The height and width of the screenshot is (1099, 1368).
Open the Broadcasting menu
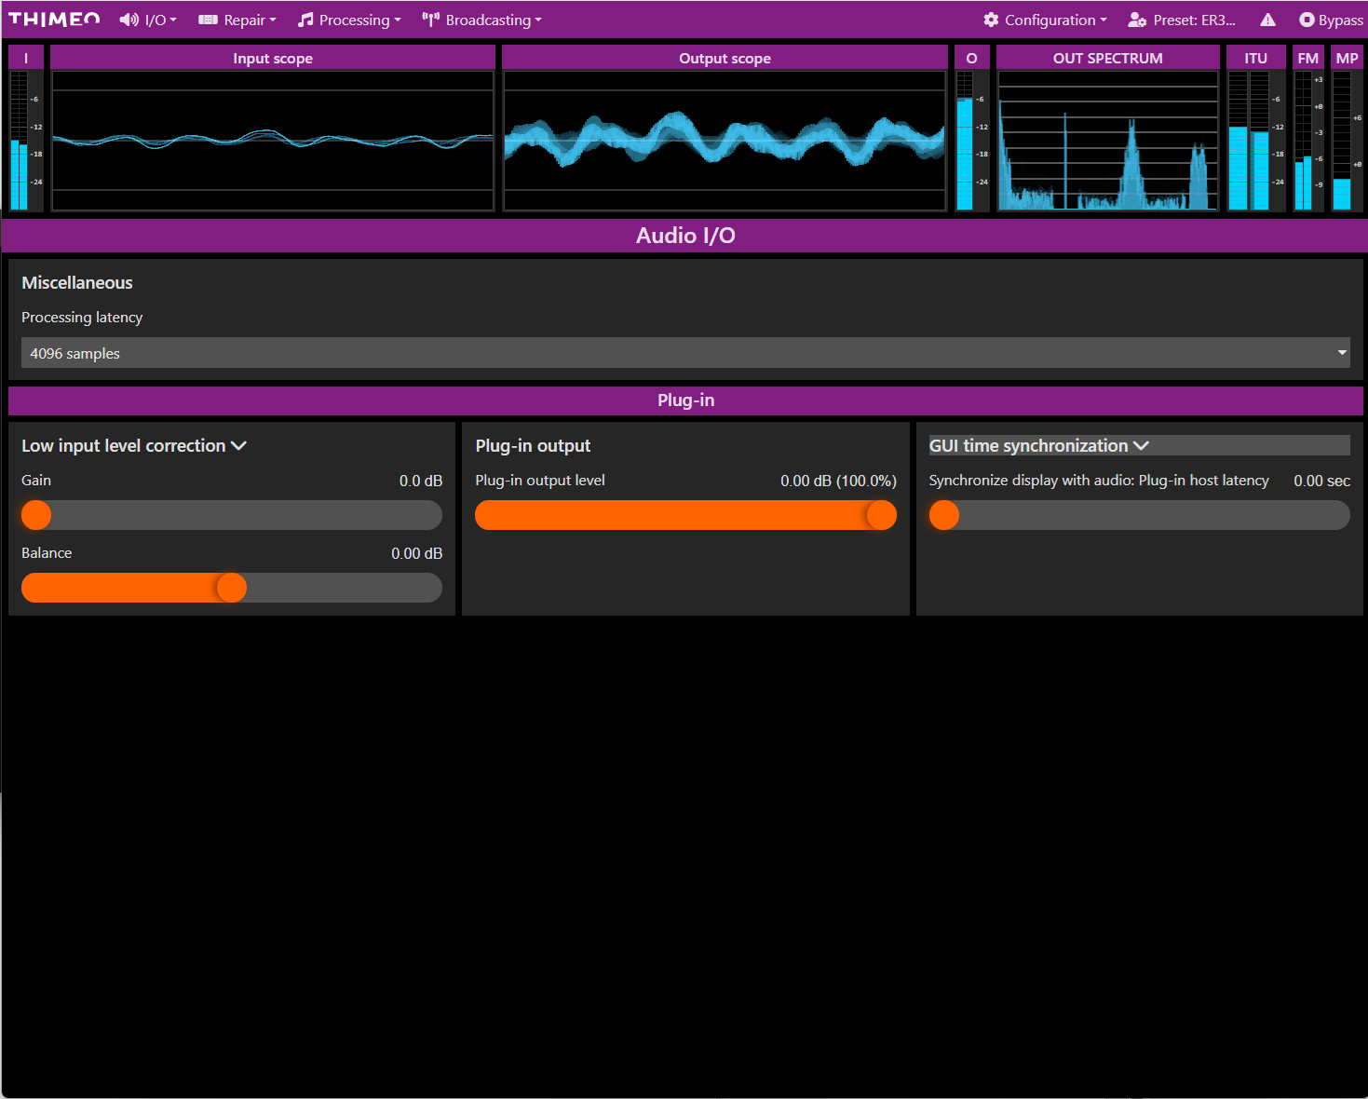click(x=481, y=20)
